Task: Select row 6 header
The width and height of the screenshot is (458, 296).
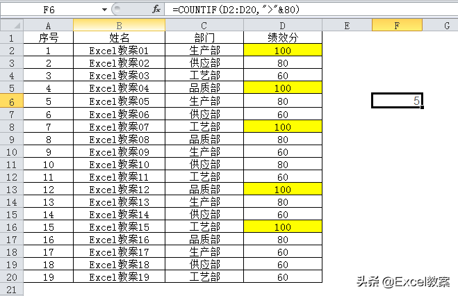Action: tap(11, 101)
